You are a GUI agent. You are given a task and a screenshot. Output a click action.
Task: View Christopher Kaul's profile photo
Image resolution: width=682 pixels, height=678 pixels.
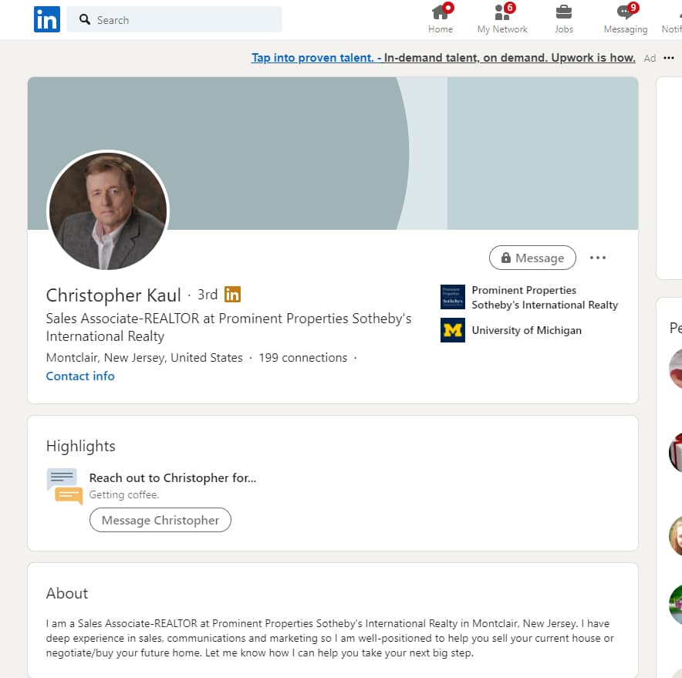click(x=108, y=211)
